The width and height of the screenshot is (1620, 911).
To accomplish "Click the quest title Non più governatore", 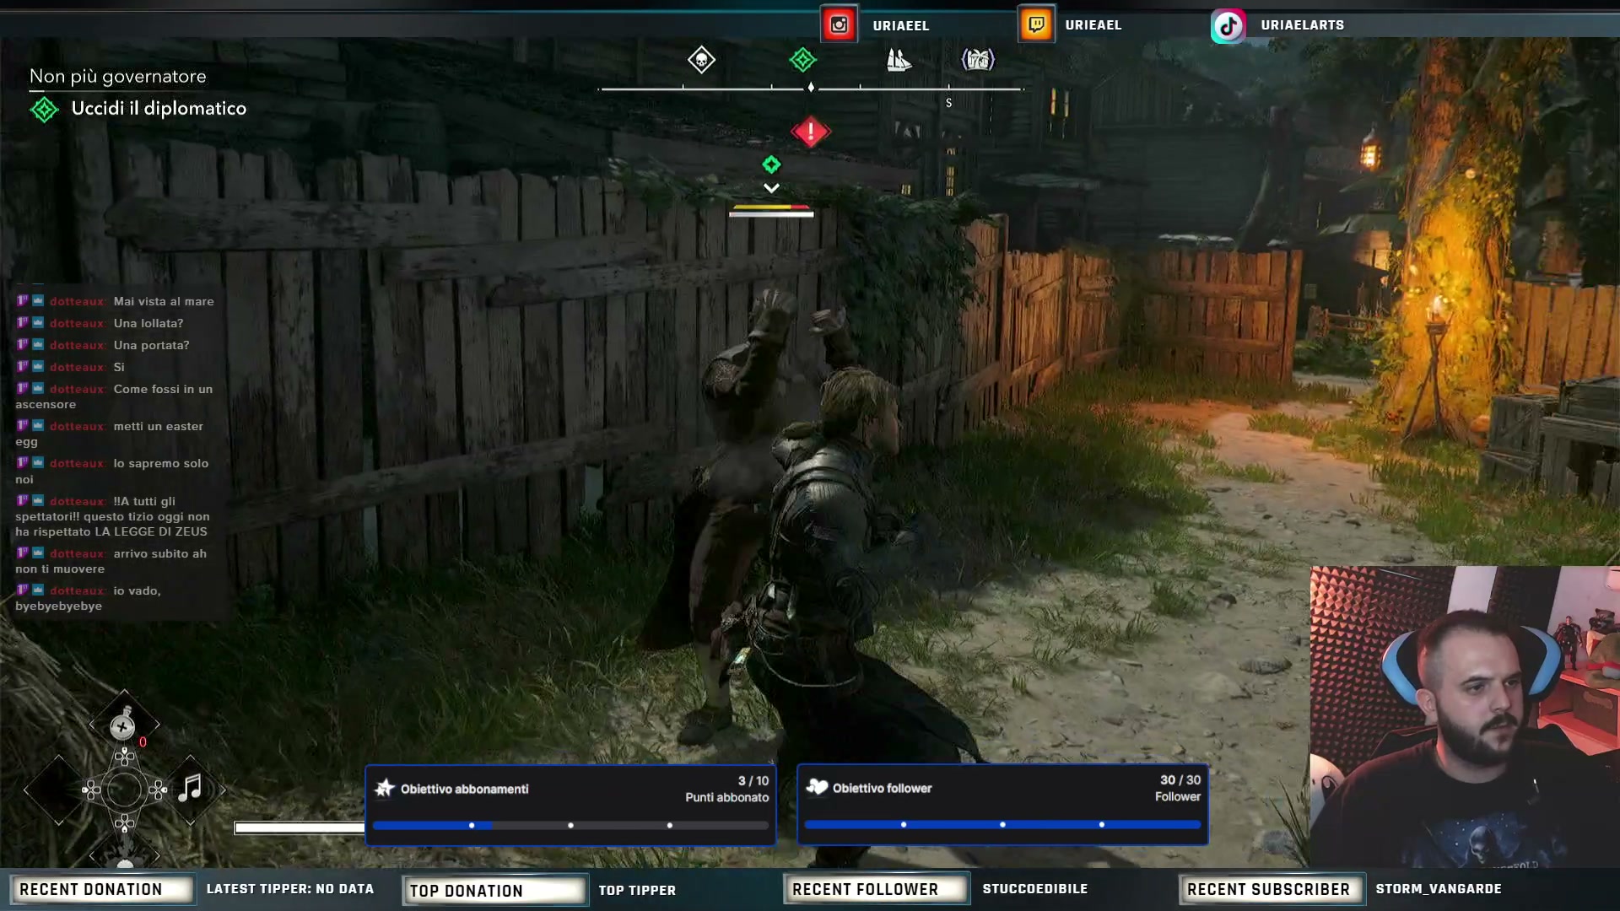I will click(118, 77).
